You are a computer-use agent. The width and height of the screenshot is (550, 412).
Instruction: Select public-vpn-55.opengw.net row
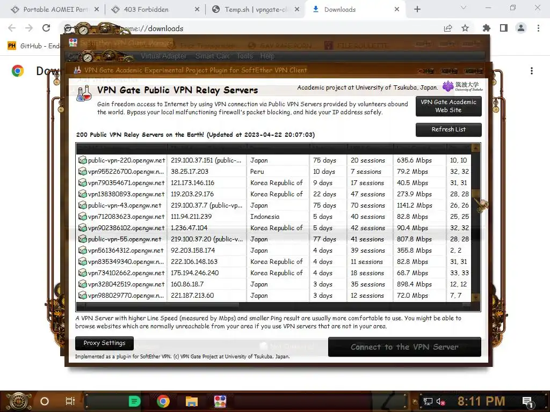[273, 239]
